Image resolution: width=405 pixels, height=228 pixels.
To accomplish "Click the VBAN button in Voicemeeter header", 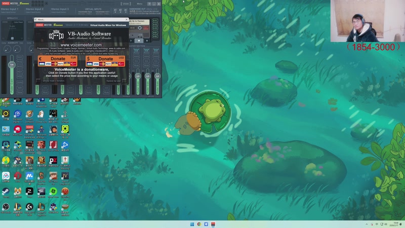I will (126, 4).
